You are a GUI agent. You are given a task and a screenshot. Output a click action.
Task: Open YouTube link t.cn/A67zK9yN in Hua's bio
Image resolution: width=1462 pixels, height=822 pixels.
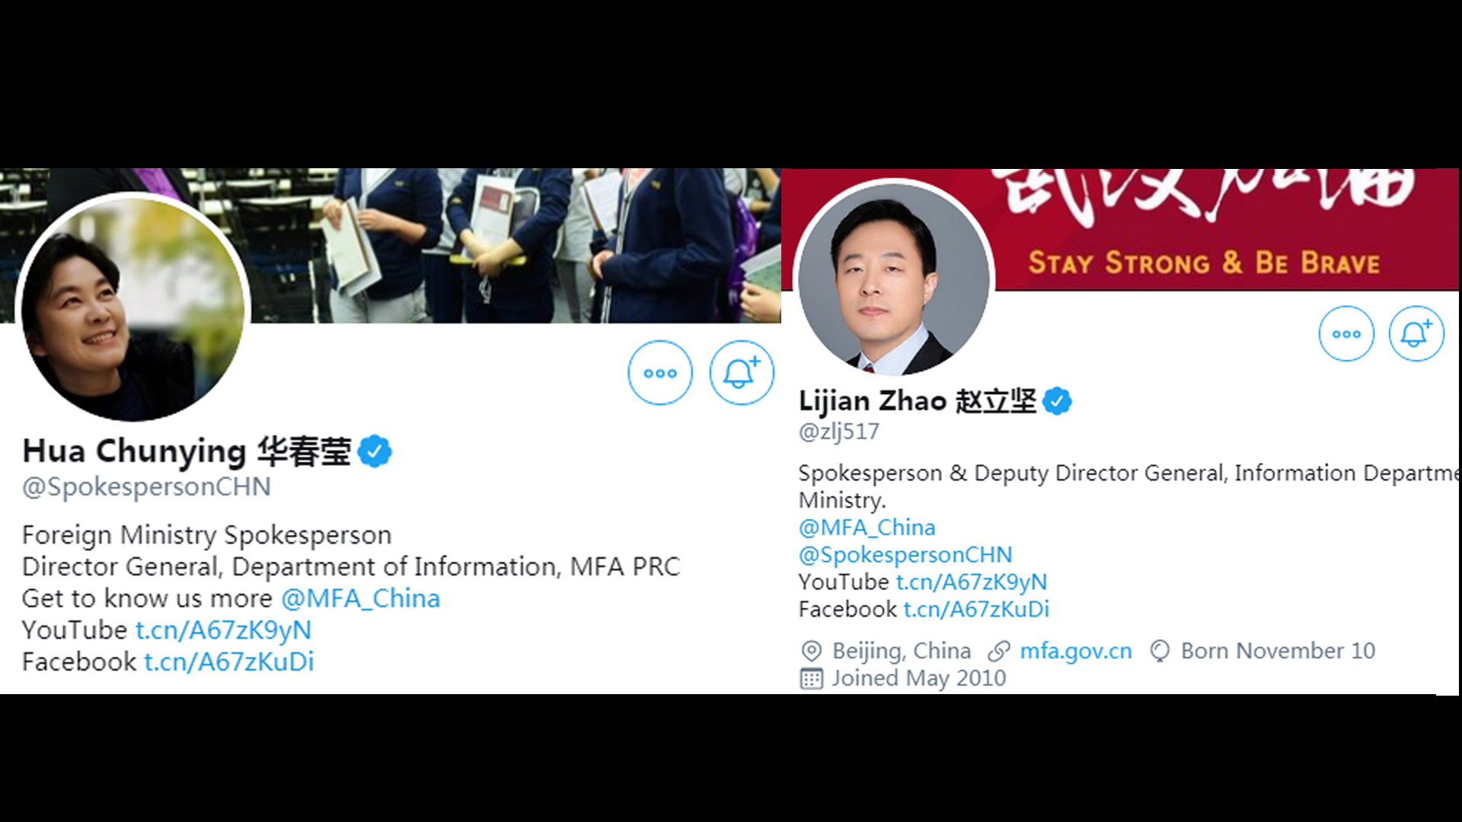pyautogui.click(x=223, y=631)
